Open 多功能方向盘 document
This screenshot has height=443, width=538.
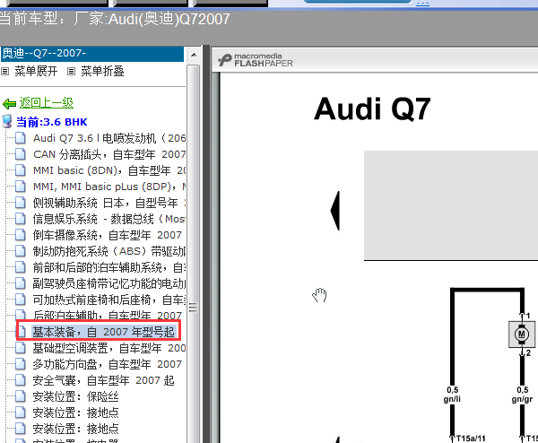[x=107, y=364]
